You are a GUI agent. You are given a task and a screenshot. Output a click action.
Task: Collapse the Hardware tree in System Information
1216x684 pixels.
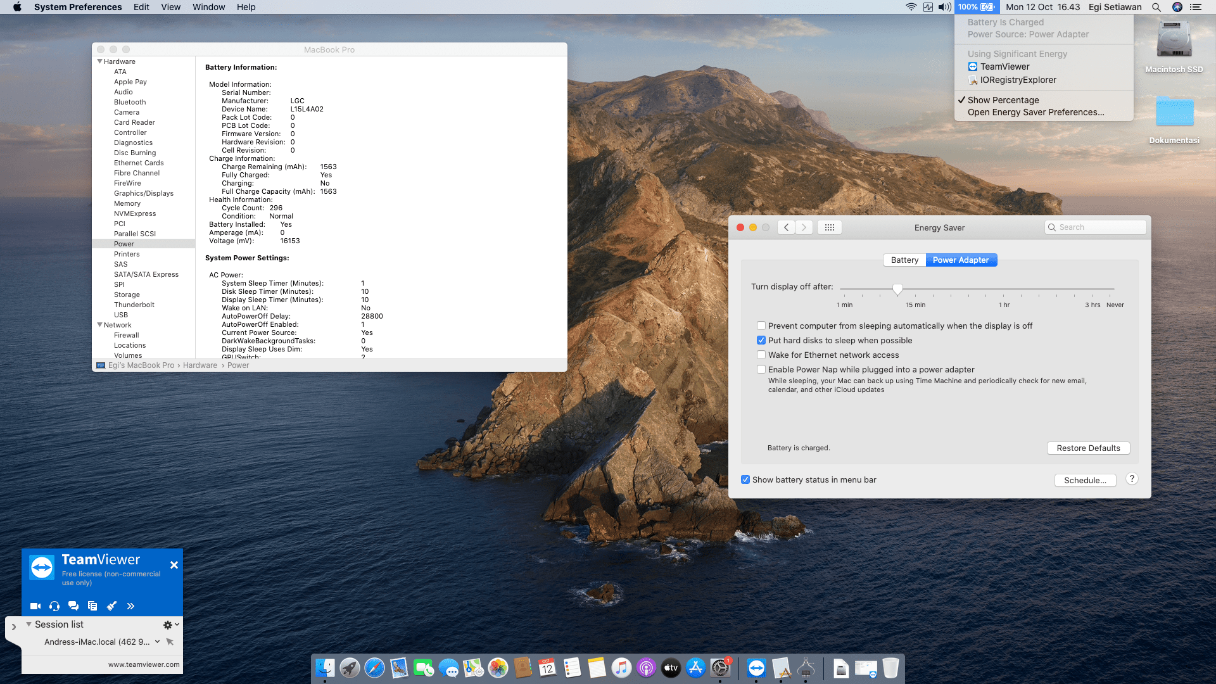click(x=99, y=61)
